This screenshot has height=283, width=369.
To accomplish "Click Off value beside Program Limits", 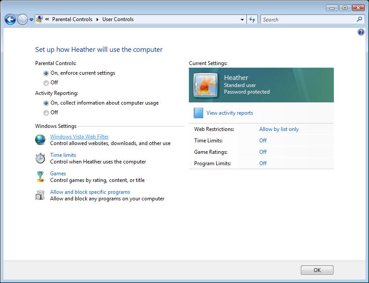I will pyautogui.click(x=263, y=163).
